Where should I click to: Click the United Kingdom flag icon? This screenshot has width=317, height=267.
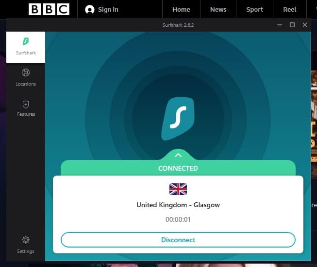pos(178,189)
